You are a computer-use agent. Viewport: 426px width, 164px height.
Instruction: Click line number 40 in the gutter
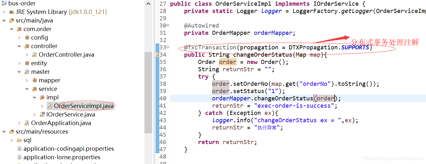(163, 98)
